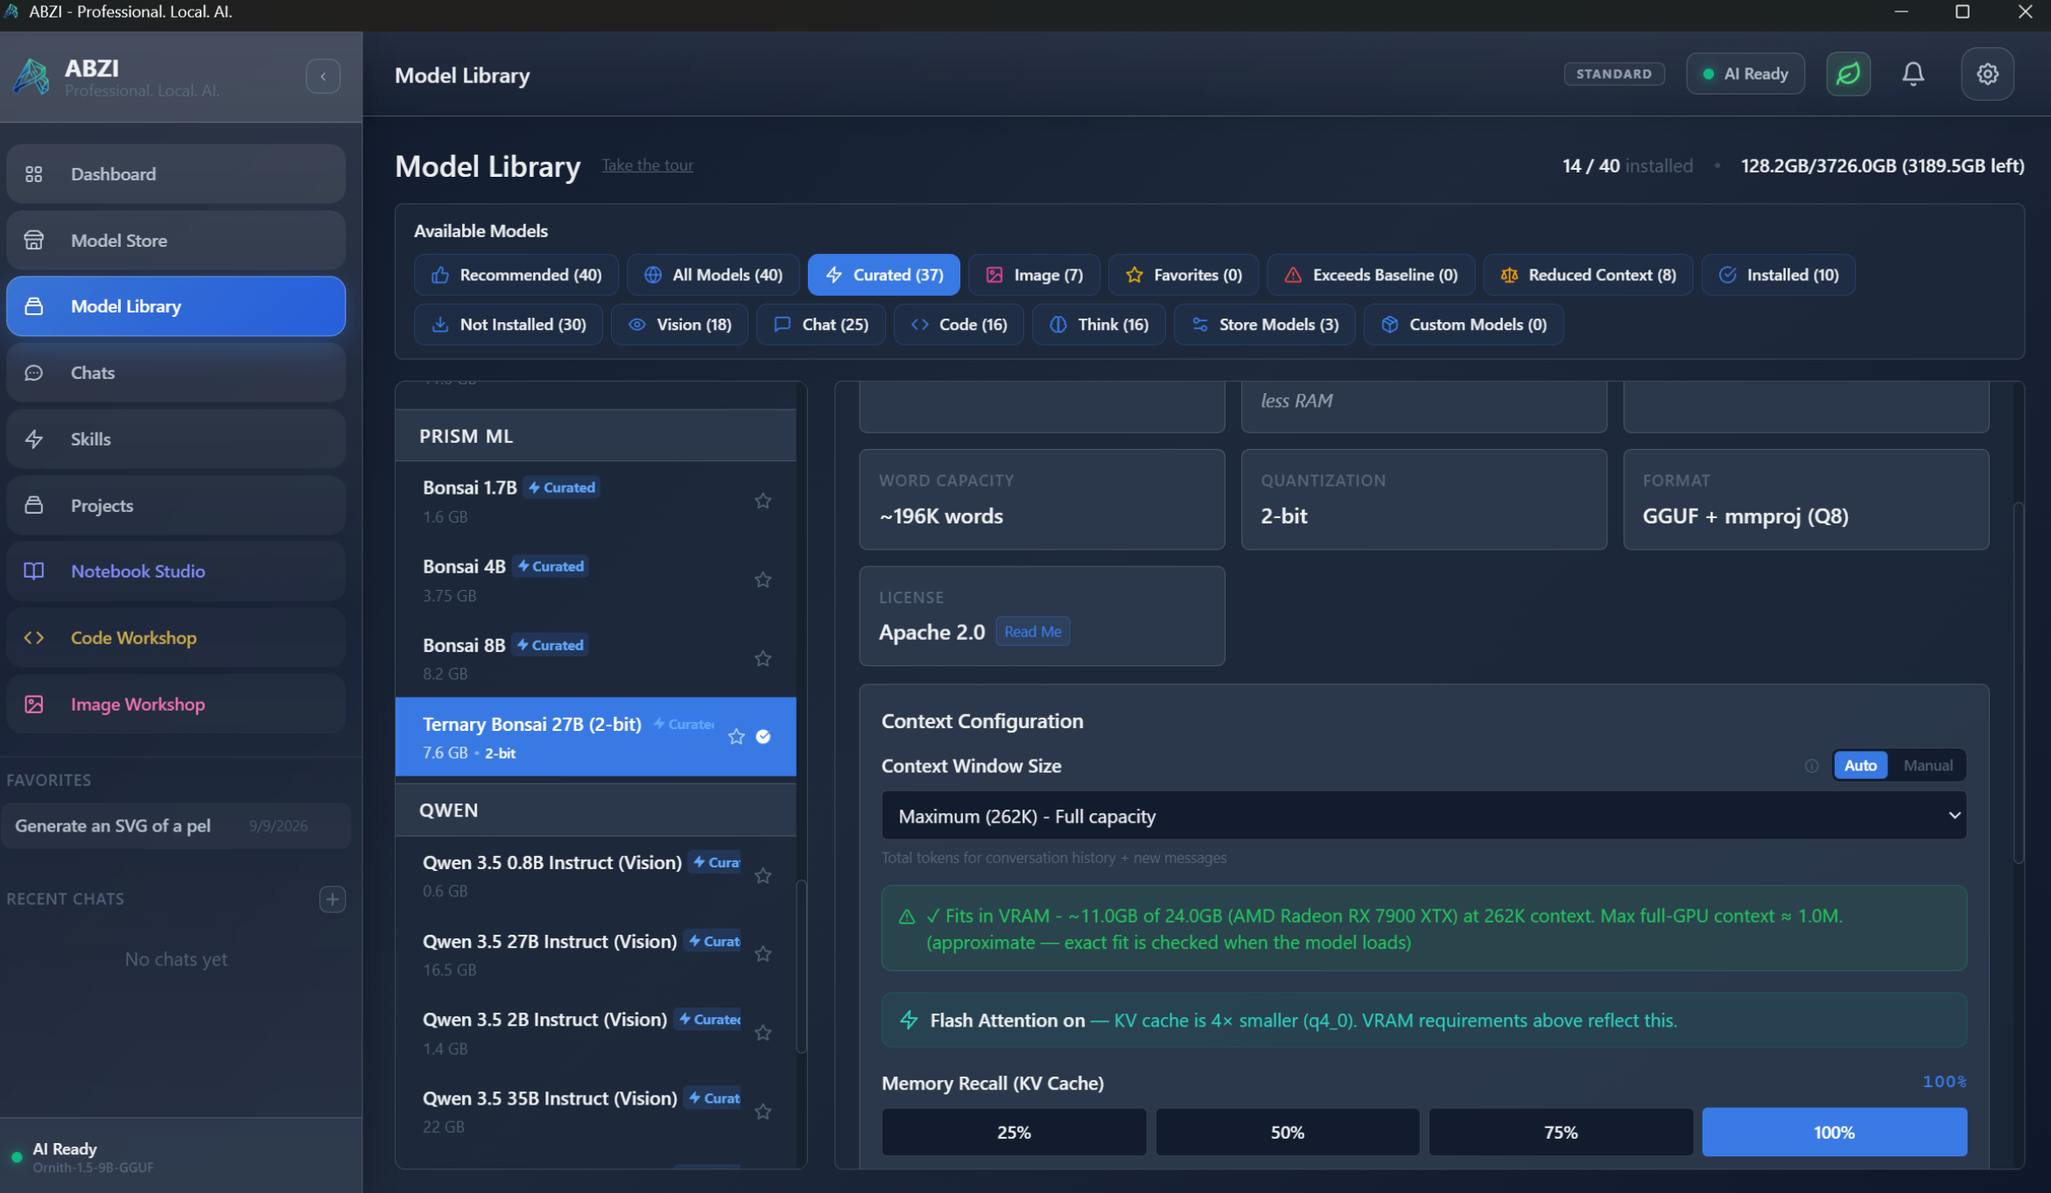Star the Bonsai 8B model
The image size is (2051, 1193).
763,658
